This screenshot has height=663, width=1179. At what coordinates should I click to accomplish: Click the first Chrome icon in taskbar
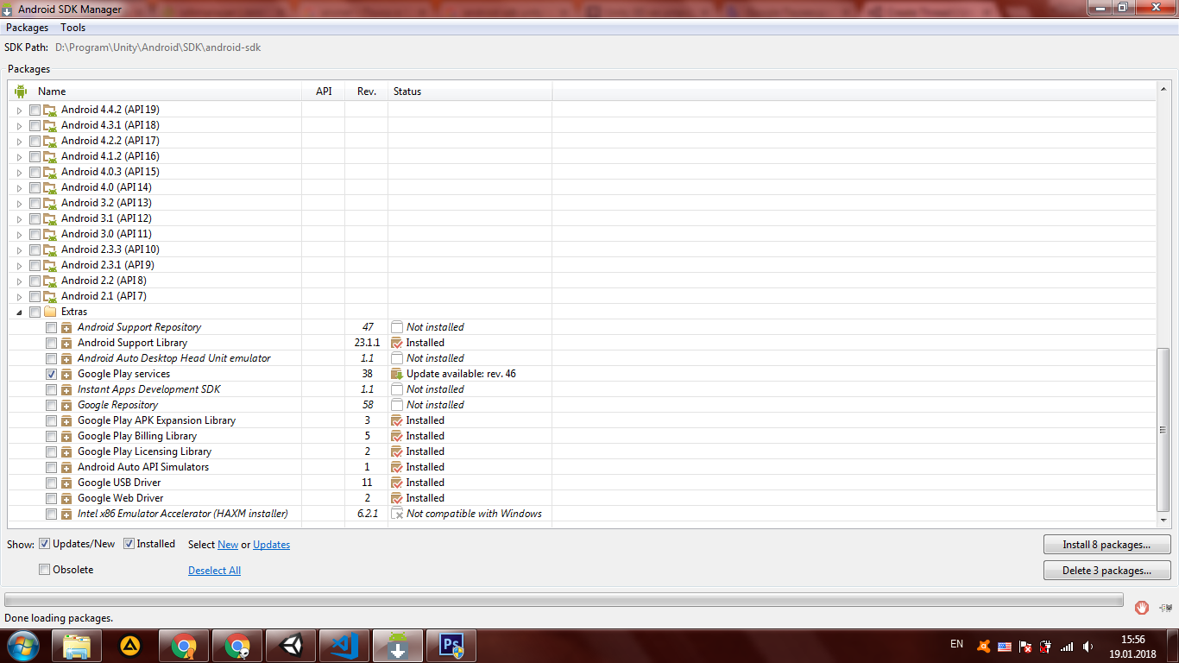pos(184,646)
